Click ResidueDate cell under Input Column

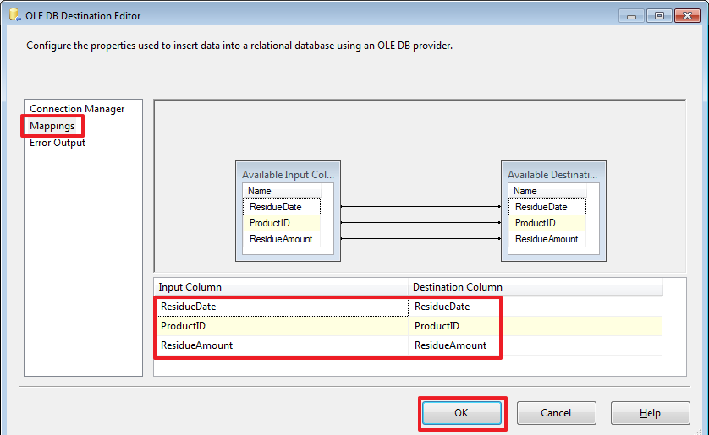[x=282, y=307]
